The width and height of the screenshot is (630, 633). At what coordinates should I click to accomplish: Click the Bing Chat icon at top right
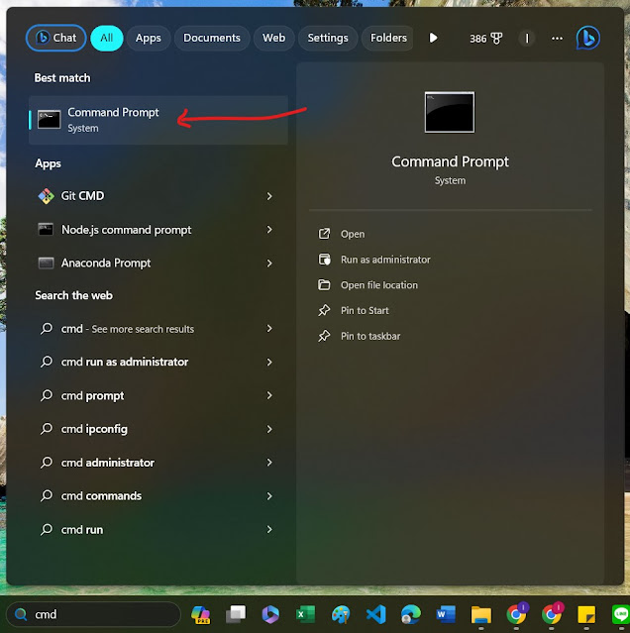coord(588,38)
